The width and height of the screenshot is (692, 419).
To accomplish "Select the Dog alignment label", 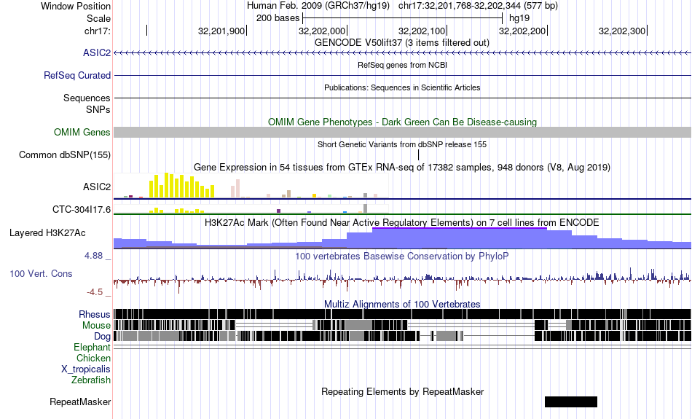I will pyautogui.click(x=102, y=337).
